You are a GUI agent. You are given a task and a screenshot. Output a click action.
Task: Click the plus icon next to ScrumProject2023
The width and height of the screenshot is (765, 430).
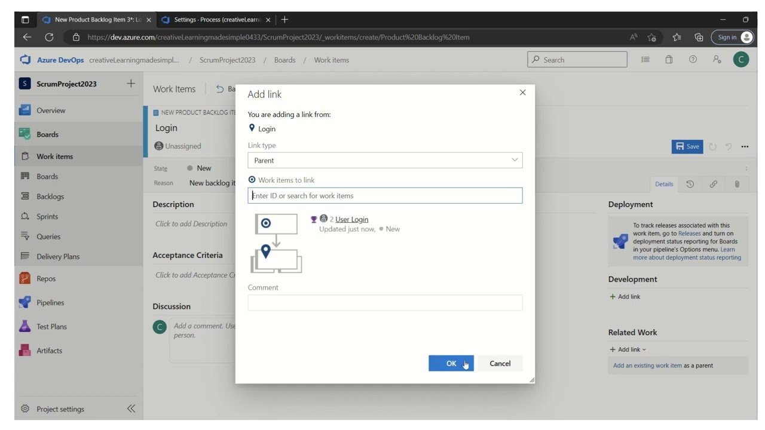[131, 84]
